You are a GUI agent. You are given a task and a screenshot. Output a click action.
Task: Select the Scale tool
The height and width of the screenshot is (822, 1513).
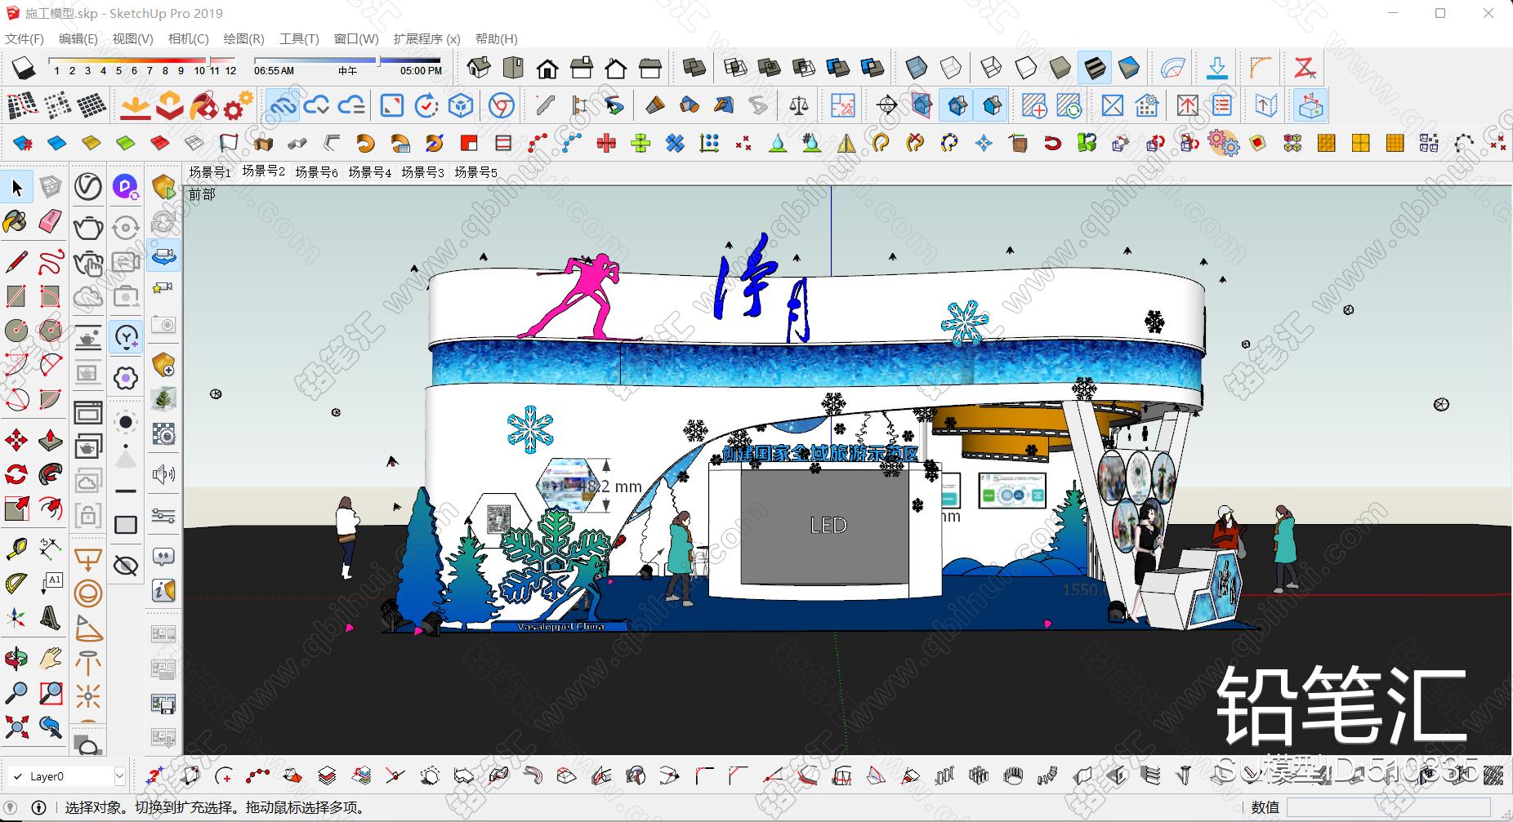(16, 509)
